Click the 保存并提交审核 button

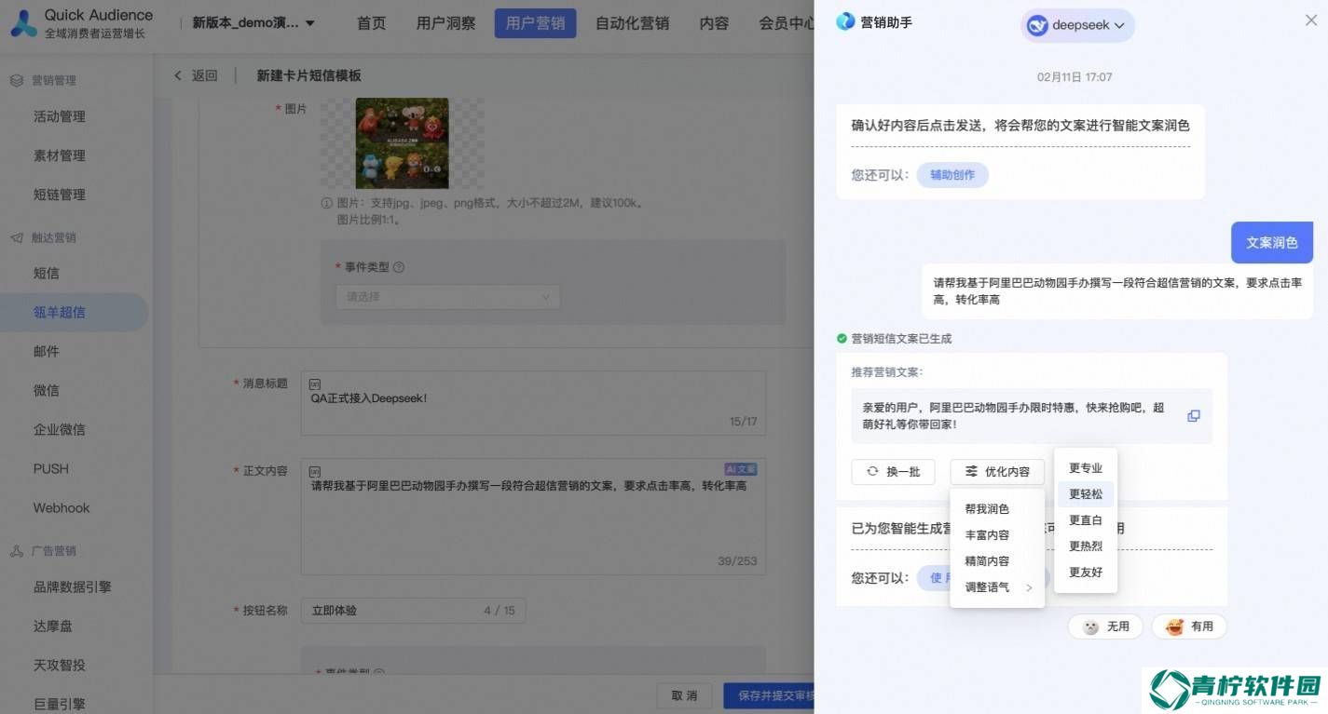tap(770, 695)
